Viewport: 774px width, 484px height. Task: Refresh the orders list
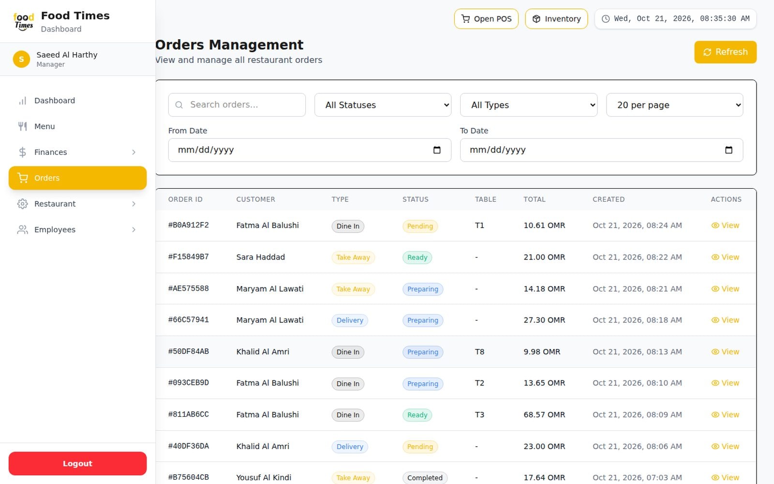[725, 52]
